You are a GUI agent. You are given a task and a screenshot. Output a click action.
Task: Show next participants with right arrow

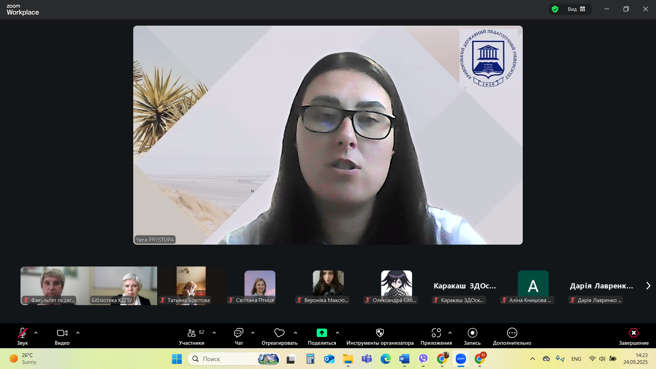point(648,286)
